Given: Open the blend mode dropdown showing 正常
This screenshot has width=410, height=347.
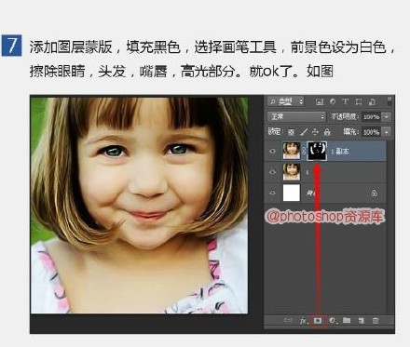Looking at the screenshot, I should tap(296, 117).
